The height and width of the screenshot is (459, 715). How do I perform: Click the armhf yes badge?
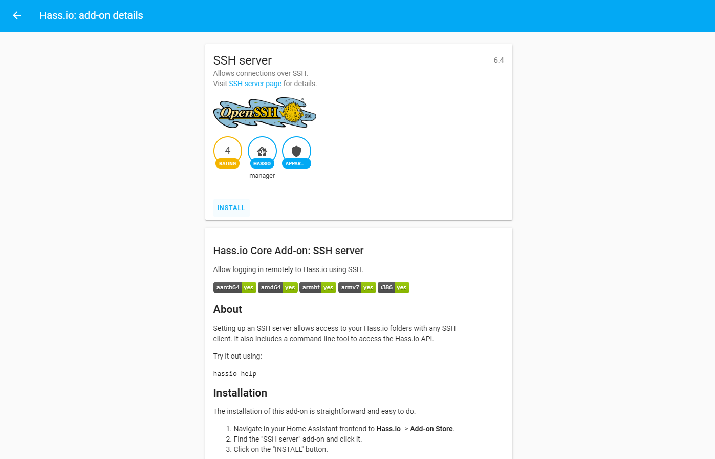[318, 287]
